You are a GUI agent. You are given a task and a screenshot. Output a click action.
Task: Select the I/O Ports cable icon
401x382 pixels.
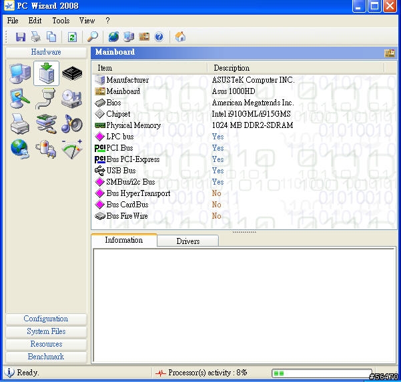[46, 99]
